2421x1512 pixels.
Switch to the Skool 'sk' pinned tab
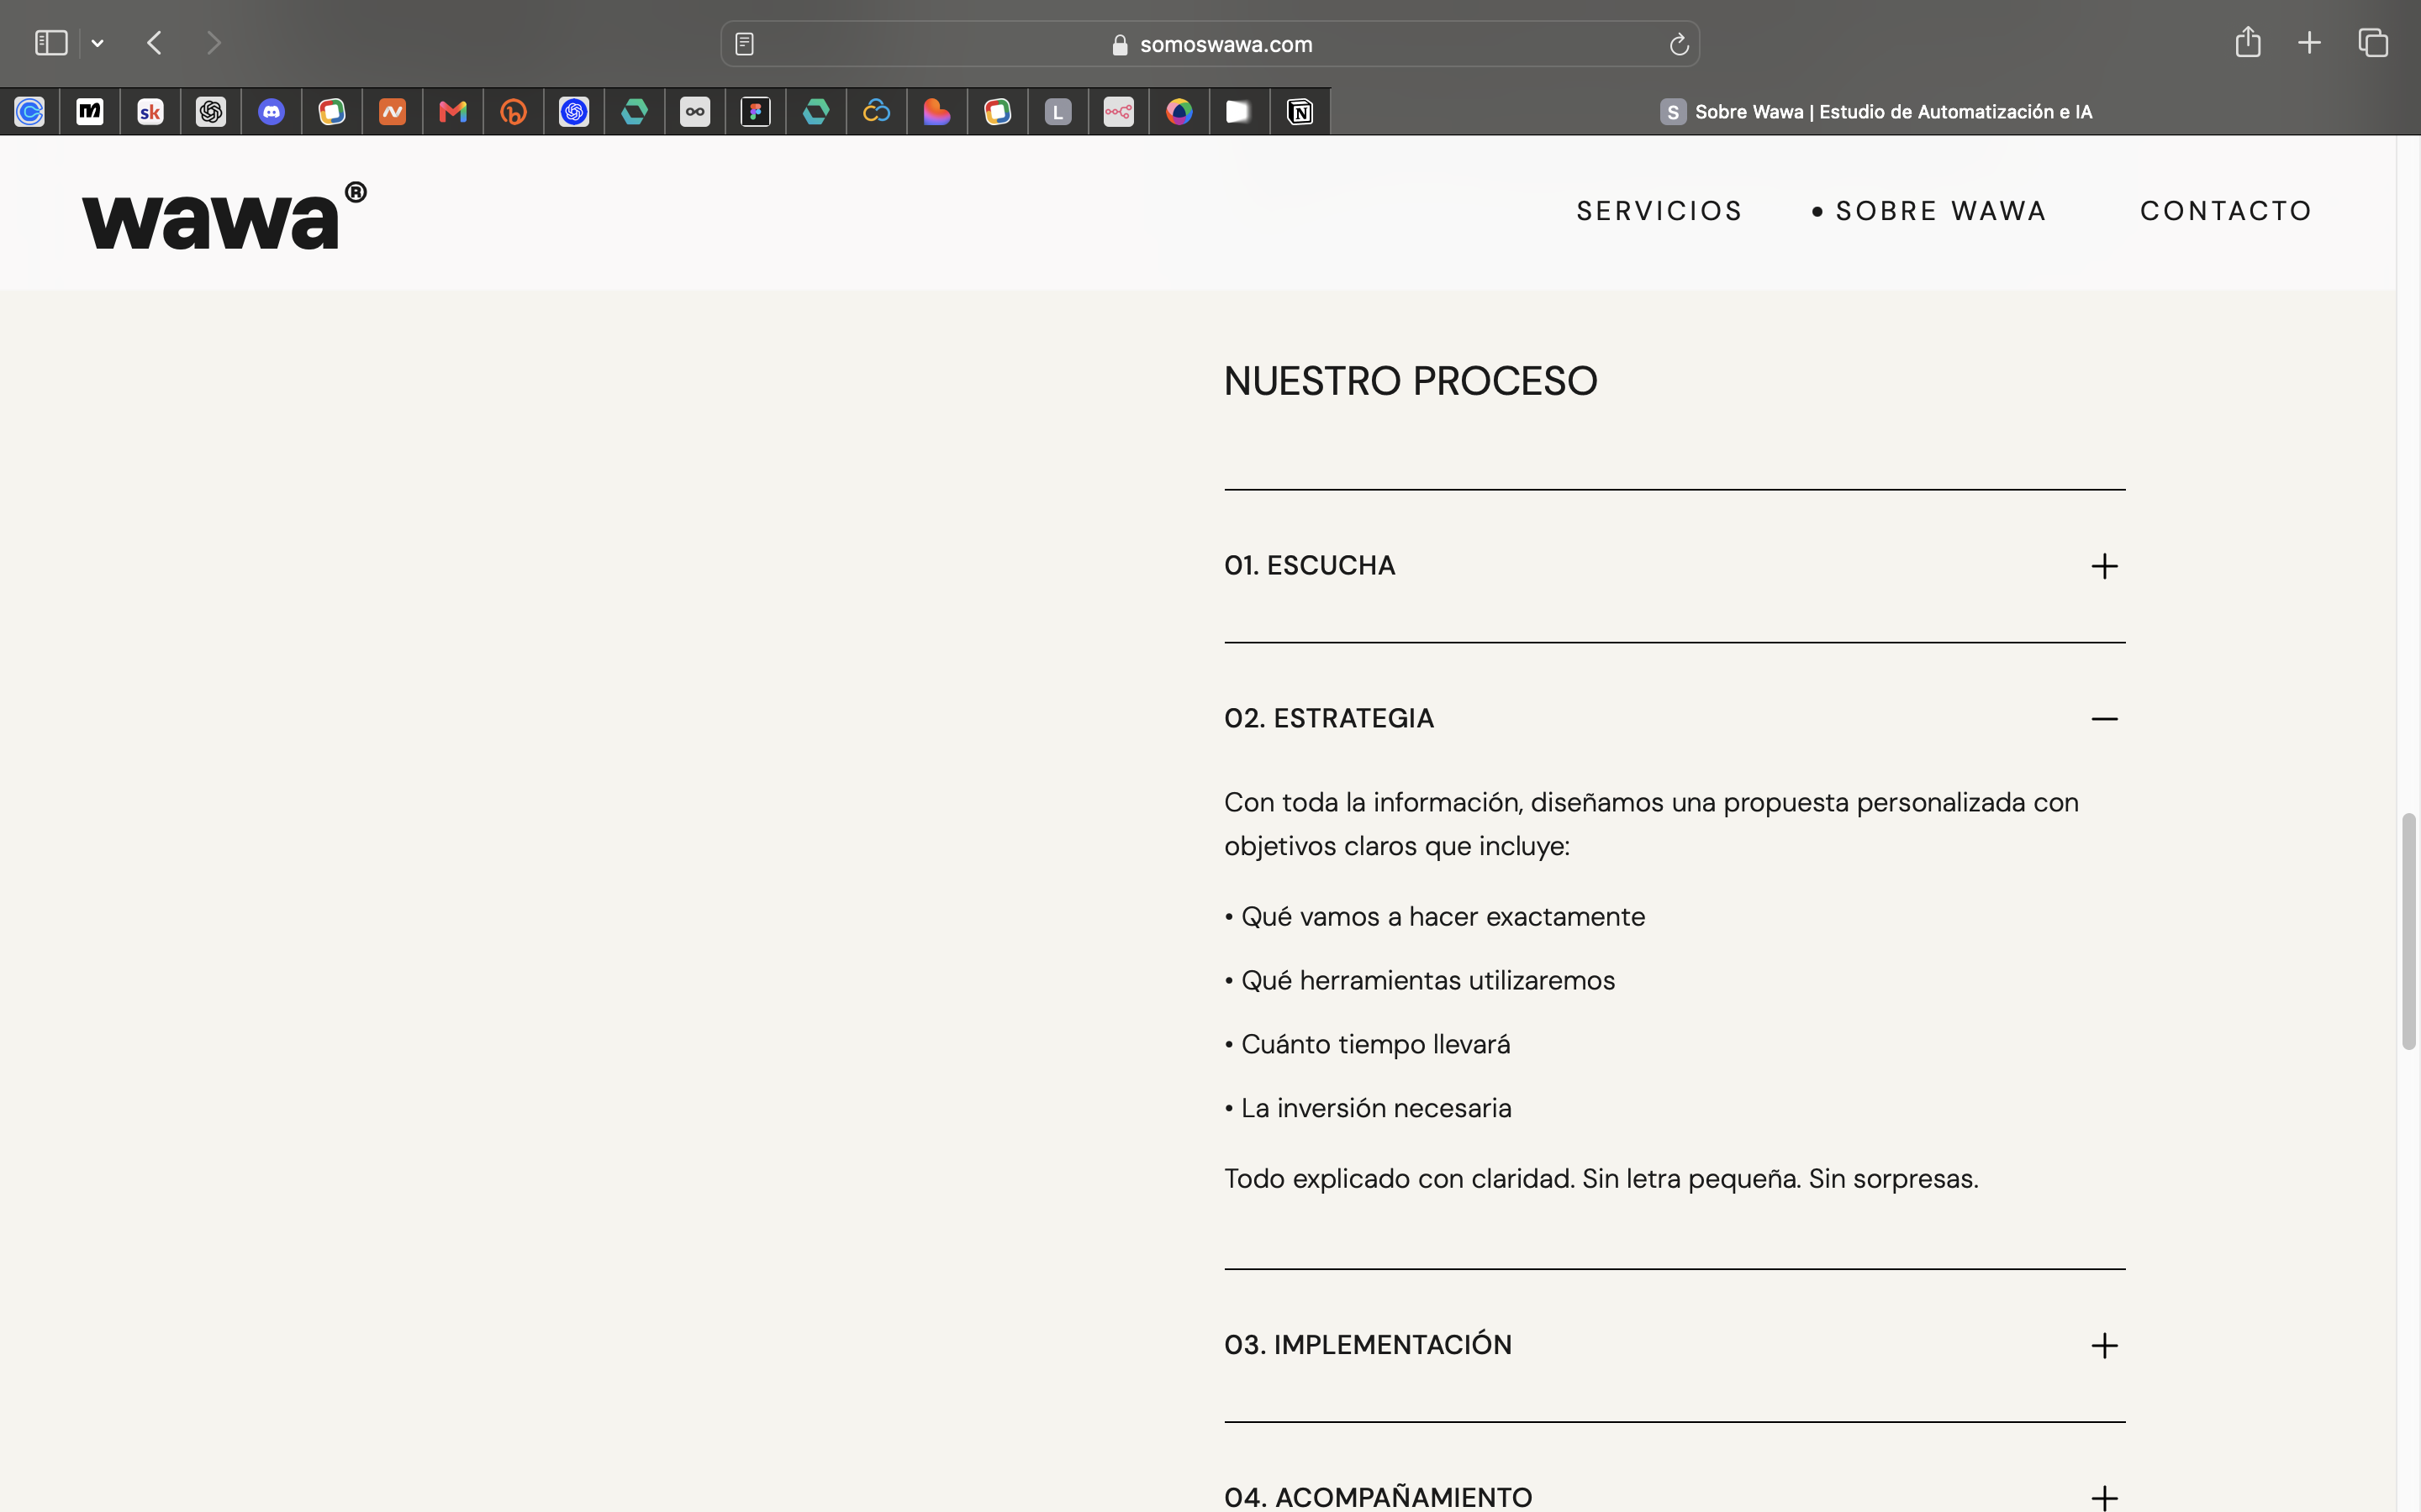pyautogui.click(x=151, y=112)
